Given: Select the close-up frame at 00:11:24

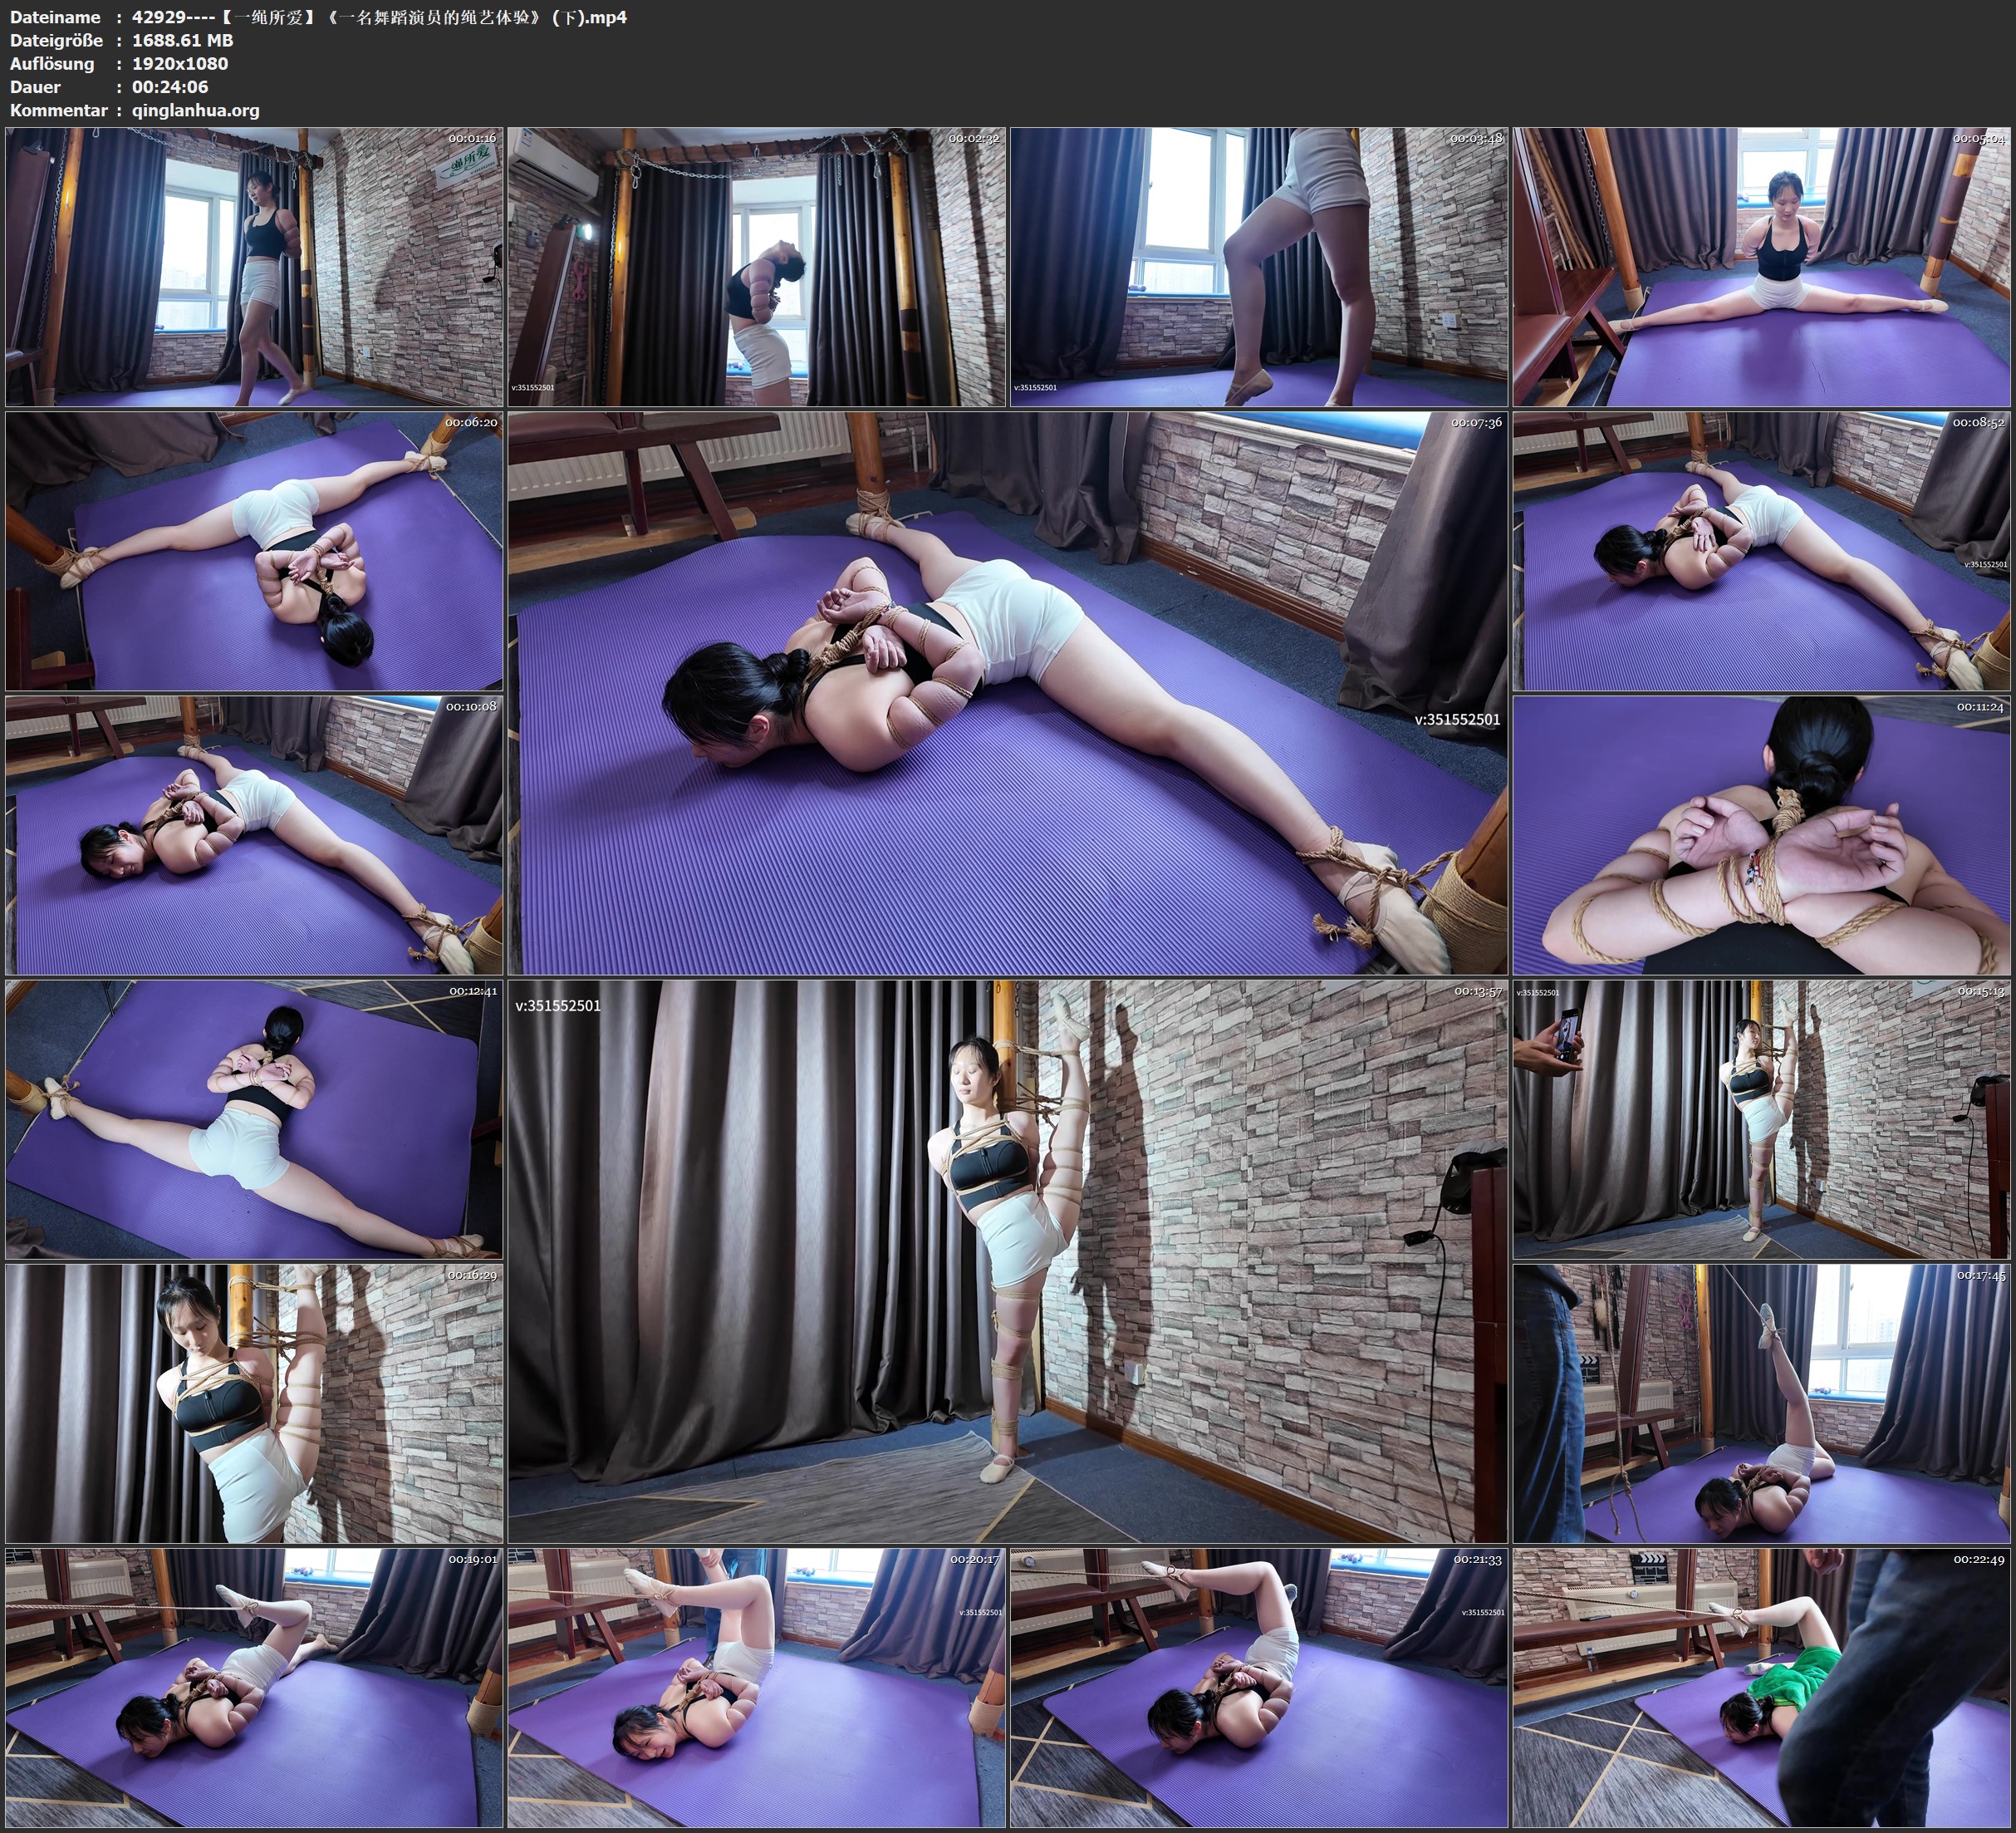Looking at the screenshot, I should pyautogui.click(x=1761, y=835).
